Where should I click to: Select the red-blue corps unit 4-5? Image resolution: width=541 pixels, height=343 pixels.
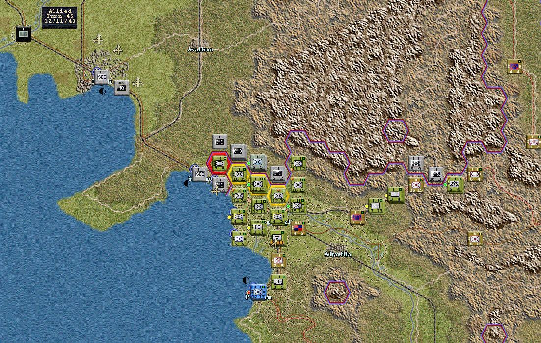(298, 228)
